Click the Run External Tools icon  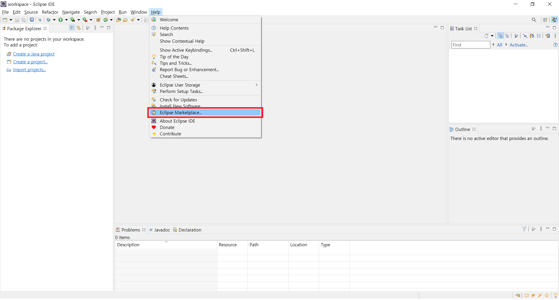point(85,20)
